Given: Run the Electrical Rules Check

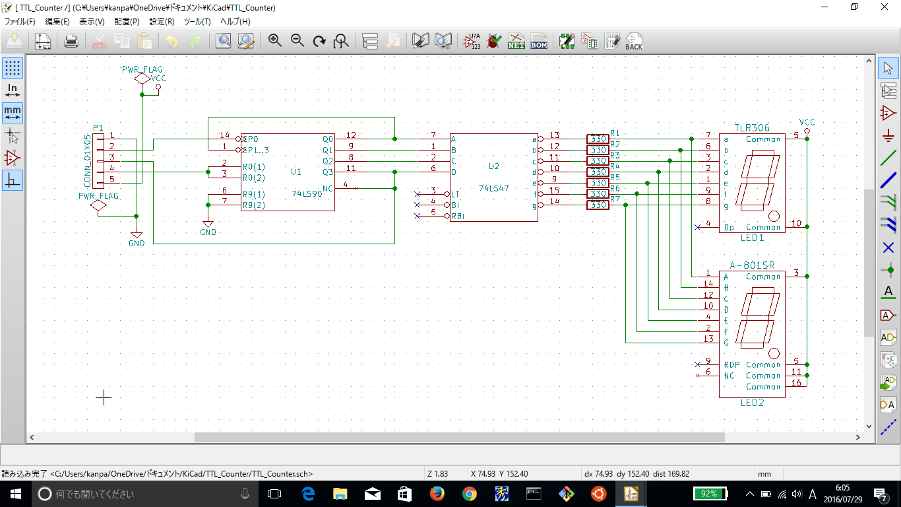Looking at the screenshot, I should pos(493,41).
